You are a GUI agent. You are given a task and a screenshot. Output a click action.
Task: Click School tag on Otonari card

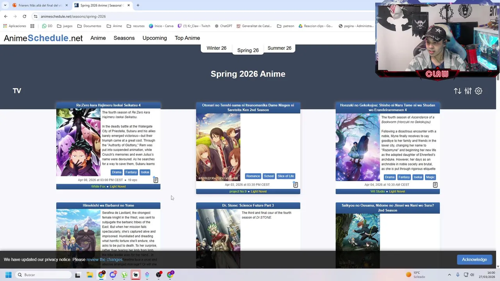pyautogui.click(x=269, y=176)
